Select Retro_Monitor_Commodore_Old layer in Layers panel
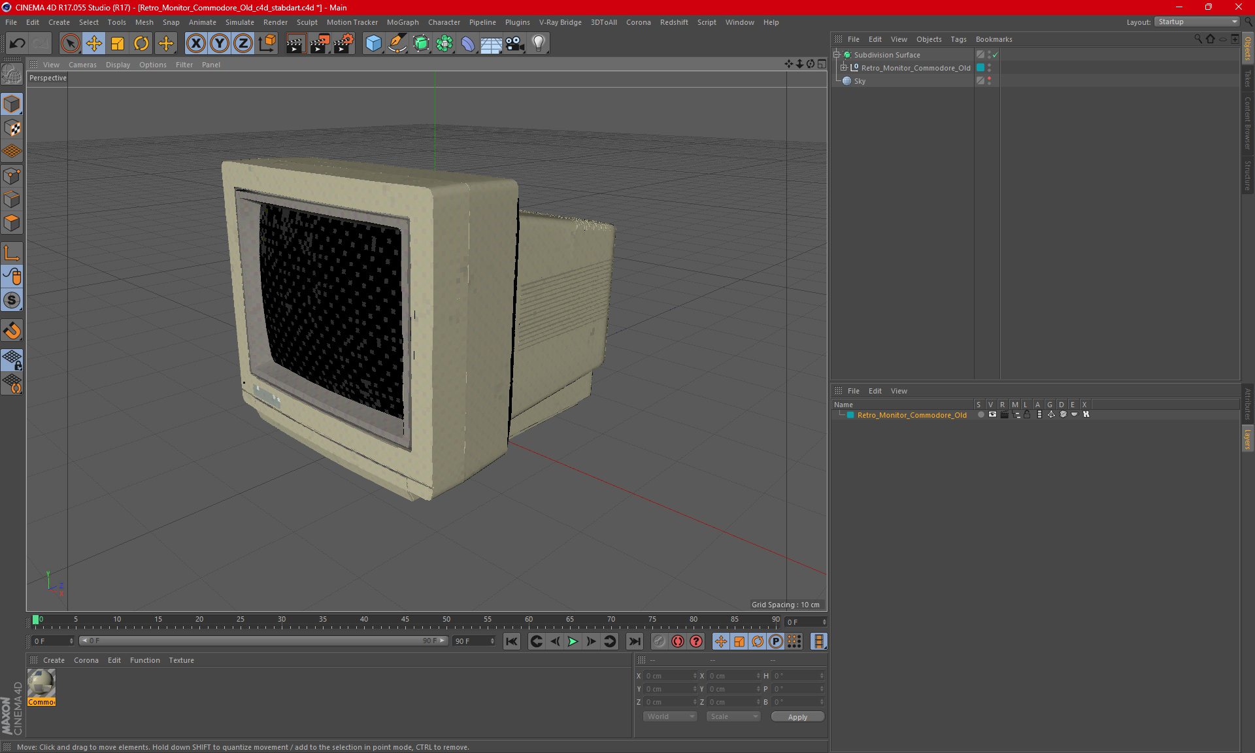1255x753 pixels. (912, 415)
